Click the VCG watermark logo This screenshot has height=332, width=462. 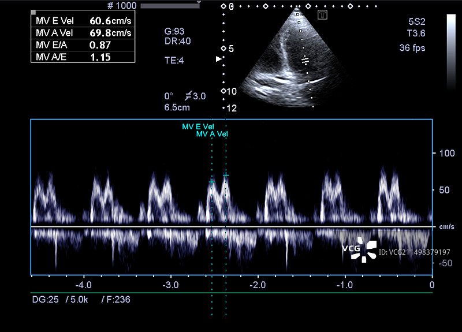click(359, 249)
